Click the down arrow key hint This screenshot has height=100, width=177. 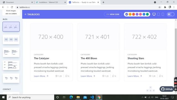pos(150,91)
